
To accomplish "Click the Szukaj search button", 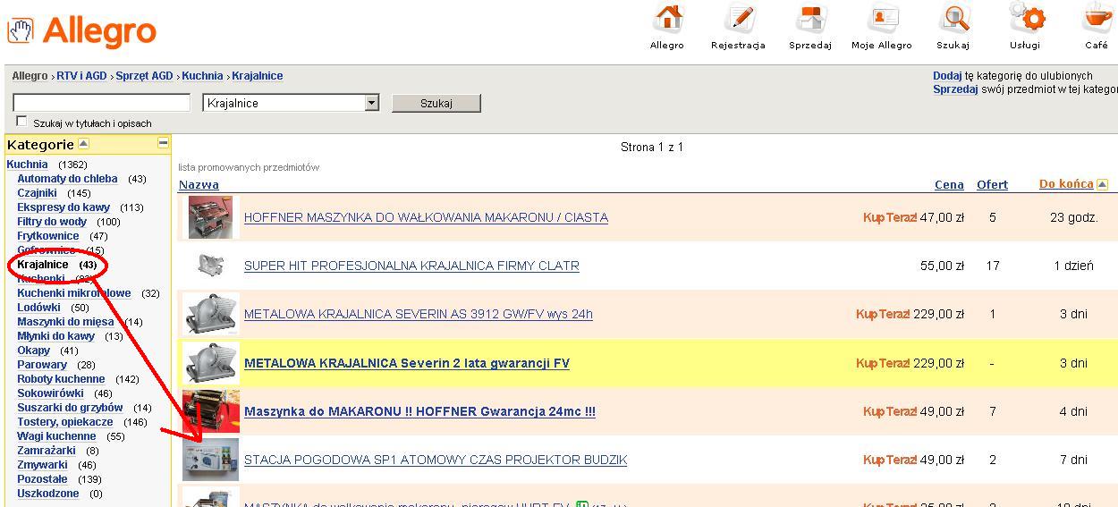I will (x=436, y=103).
